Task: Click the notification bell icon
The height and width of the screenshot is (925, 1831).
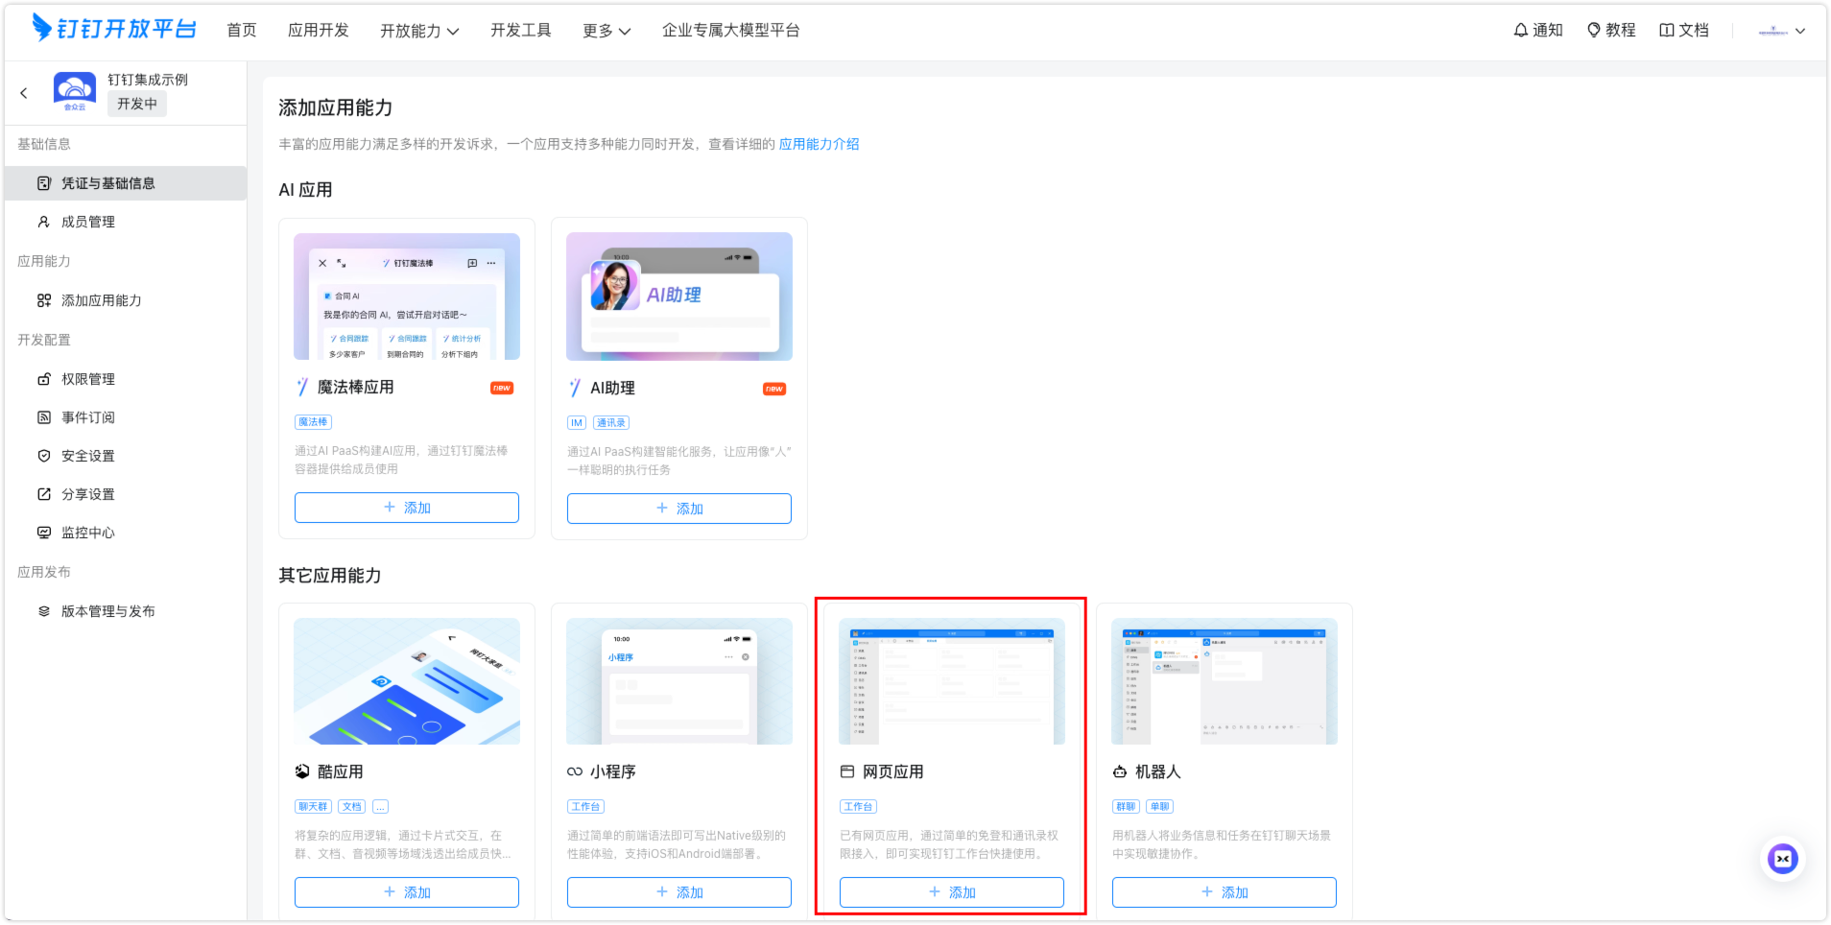Action: pos(1521,30)
